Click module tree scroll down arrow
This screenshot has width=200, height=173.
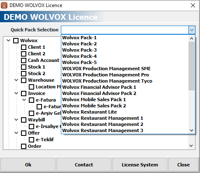tap(191, 146)
